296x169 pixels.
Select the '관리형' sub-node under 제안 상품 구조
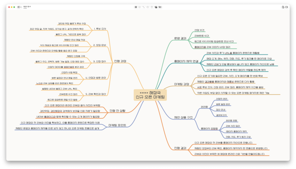(204, 107)
